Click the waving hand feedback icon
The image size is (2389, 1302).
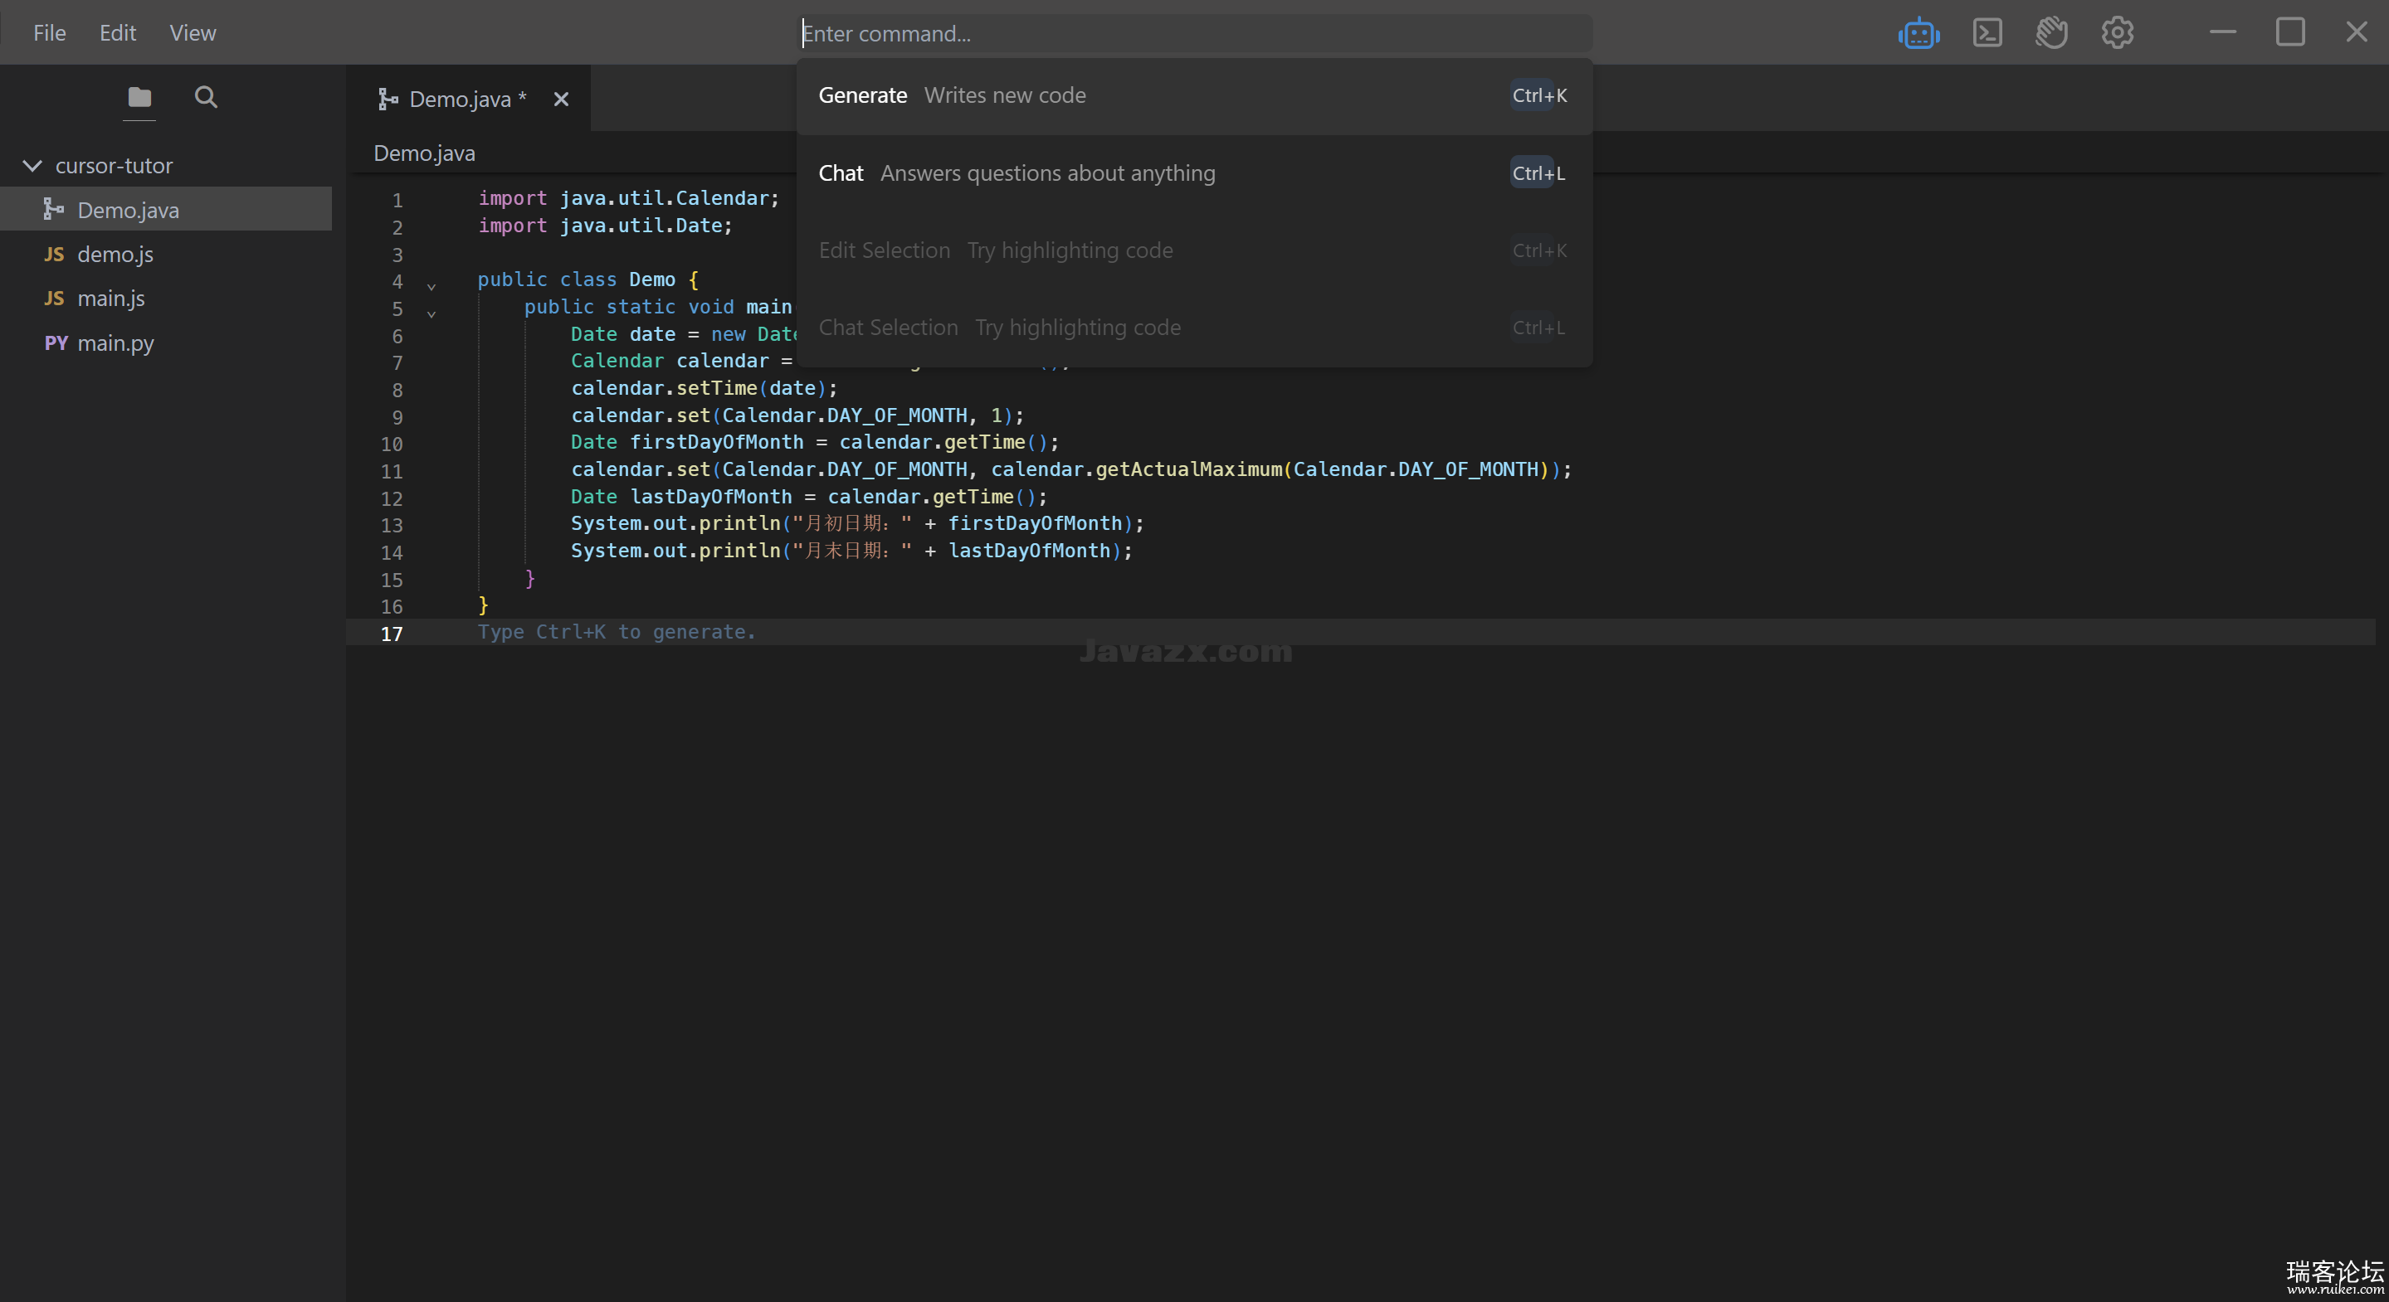[x=2051, y=33]
